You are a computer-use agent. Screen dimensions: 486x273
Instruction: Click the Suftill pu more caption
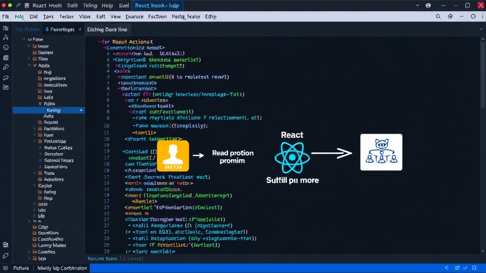[x=292, y=180]
